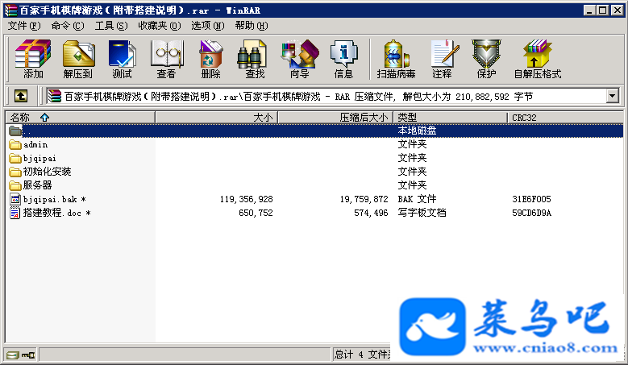Show archive 信息 (Info) icon

tap(343, 59)
